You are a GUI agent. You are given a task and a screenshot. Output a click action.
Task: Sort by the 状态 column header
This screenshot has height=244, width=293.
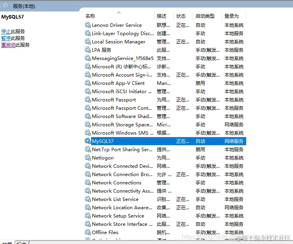[181, 16]
